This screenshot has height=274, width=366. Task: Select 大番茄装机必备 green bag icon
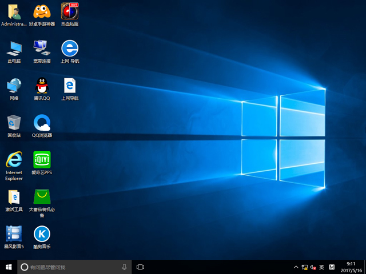click(42, 197)
